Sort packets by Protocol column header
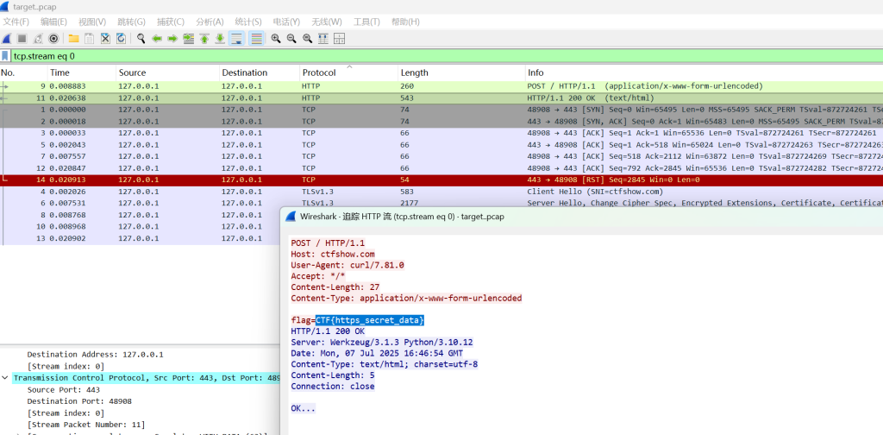Image resolution: width=883 pixels, height=435 pixels. click(x=319, y=72)
